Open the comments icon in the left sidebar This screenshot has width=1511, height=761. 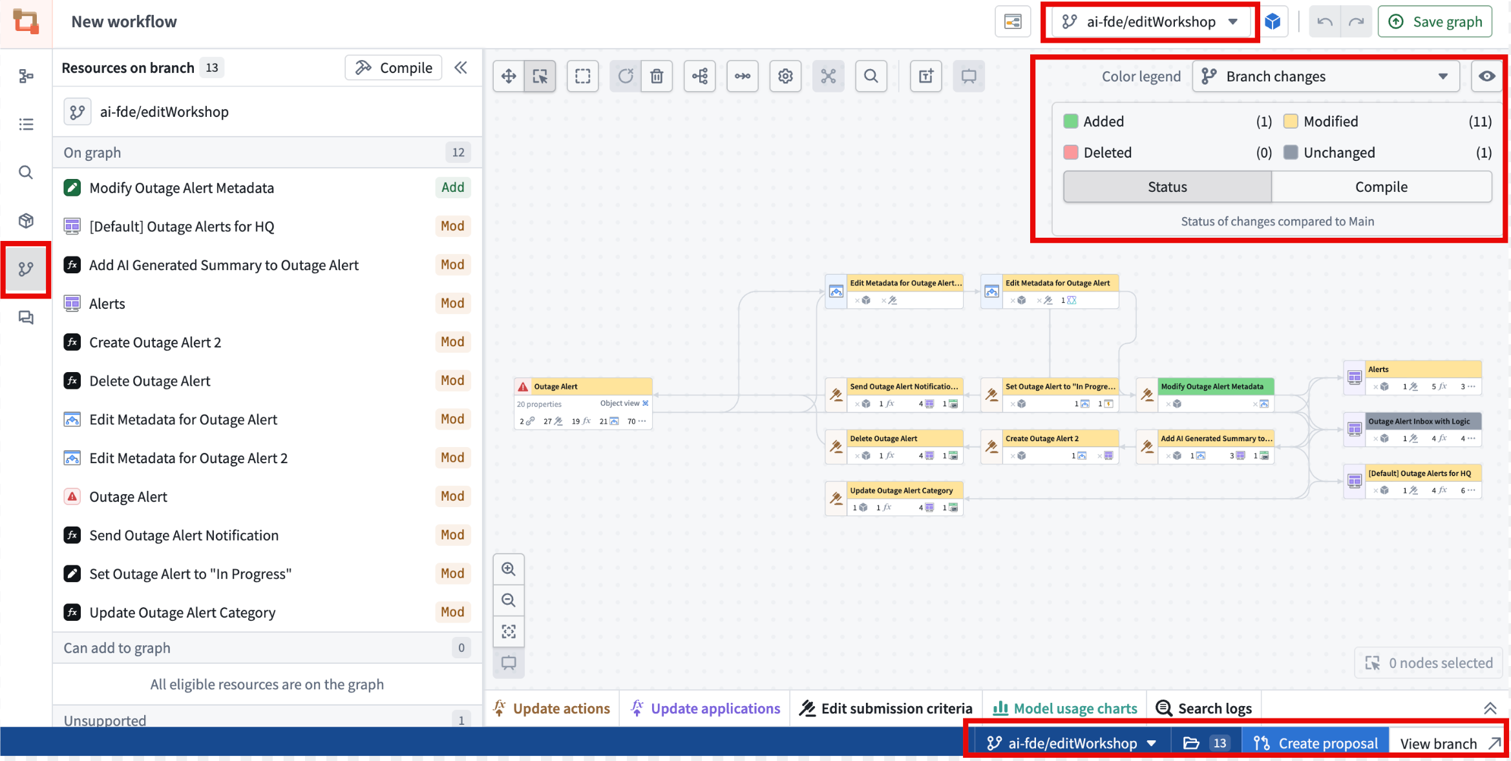[x=26, y=317]
